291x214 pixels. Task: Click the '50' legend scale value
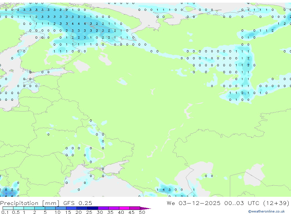(x=142, y=212)
